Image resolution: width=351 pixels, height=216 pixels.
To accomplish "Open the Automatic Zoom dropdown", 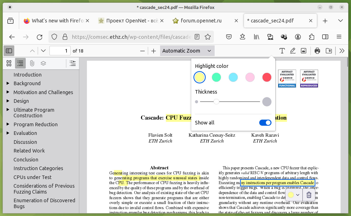I will pos(187,51).
